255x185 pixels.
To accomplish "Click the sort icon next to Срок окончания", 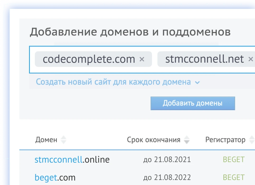I will point(187,140).
